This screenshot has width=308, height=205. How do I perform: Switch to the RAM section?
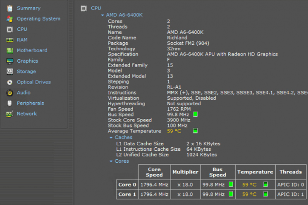point(22,40)
